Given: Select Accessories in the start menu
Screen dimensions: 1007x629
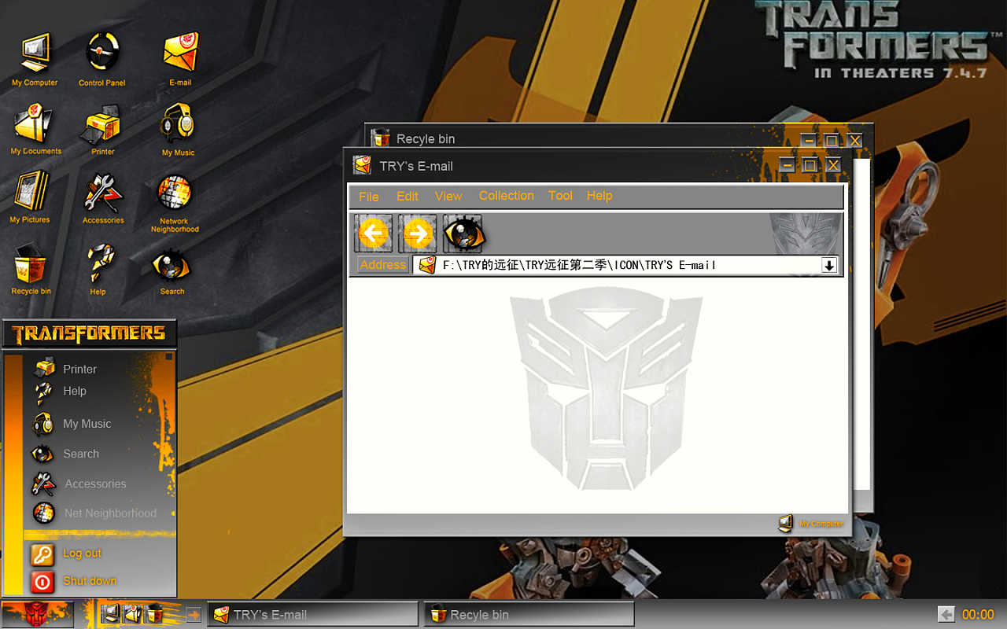Looking at the screenshot, I should tap(94, 484).
